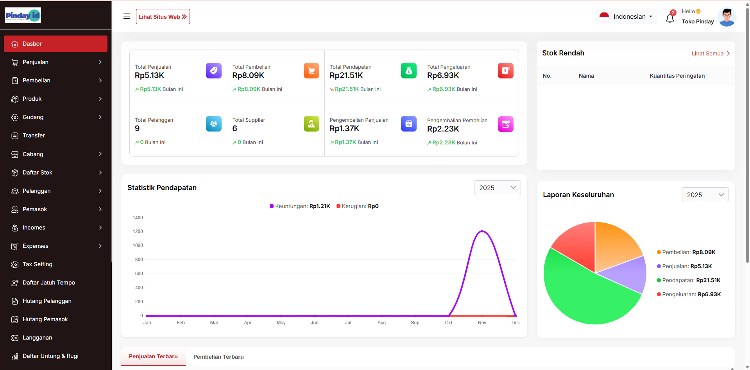
Task: Switch to the Pembelian Terbaru tab
Action: click(x=218, y=357)
